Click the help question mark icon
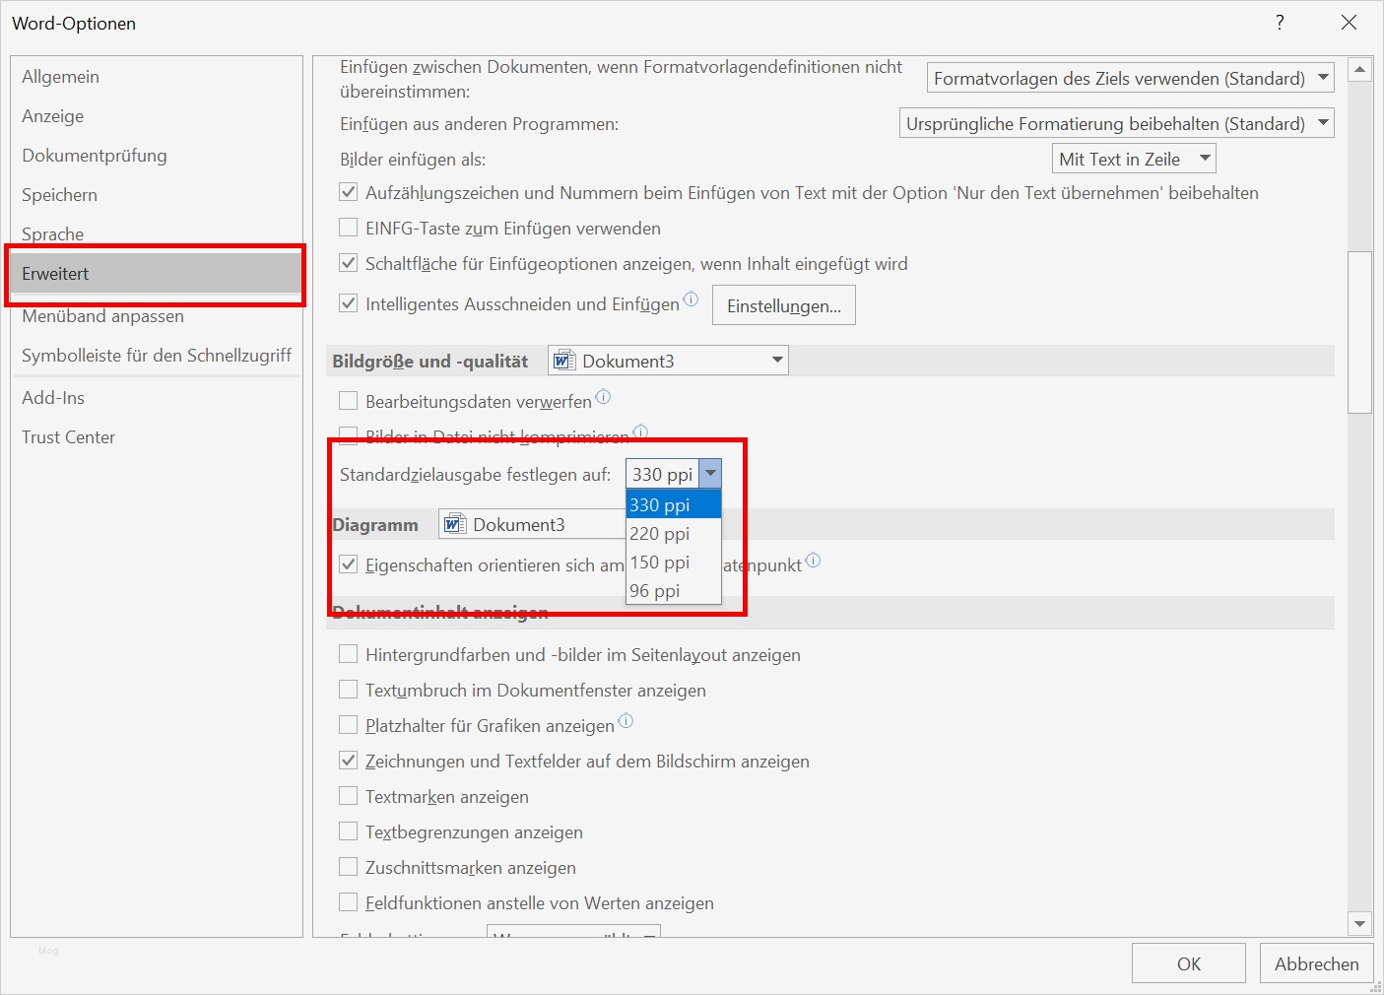The image size is (1384, 995). click(x=1280, y=23)
